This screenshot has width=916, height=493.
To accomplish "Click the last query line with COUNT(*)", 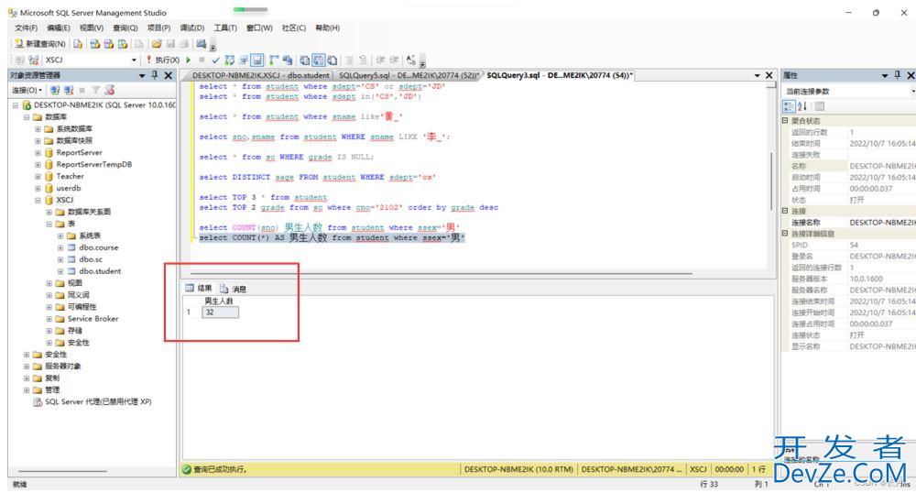I will point(332,237).
